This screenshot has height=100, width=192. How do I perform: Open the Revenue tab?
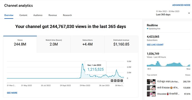pos(53,15)
